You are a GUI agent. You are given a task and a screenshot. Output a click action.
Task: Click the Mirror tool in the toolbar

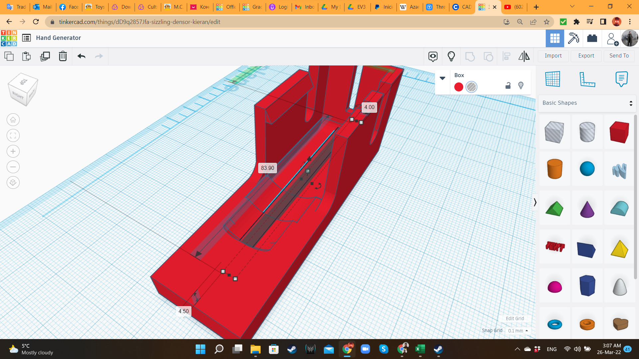524,57
